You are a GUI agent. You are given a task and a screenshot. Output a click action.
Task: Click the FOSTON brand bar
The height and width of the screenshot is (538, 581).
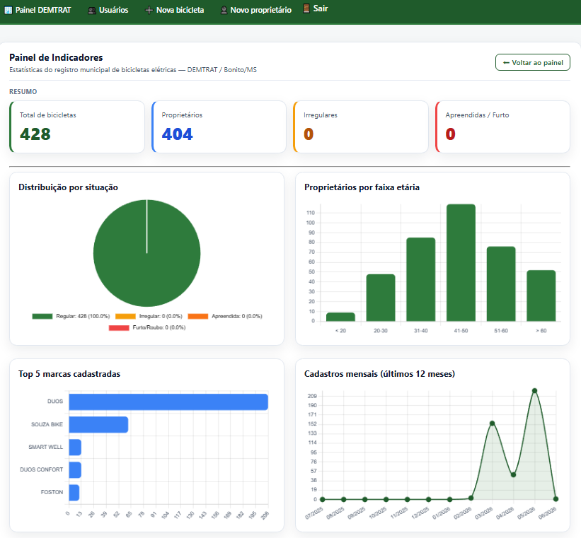coord(74,493)
